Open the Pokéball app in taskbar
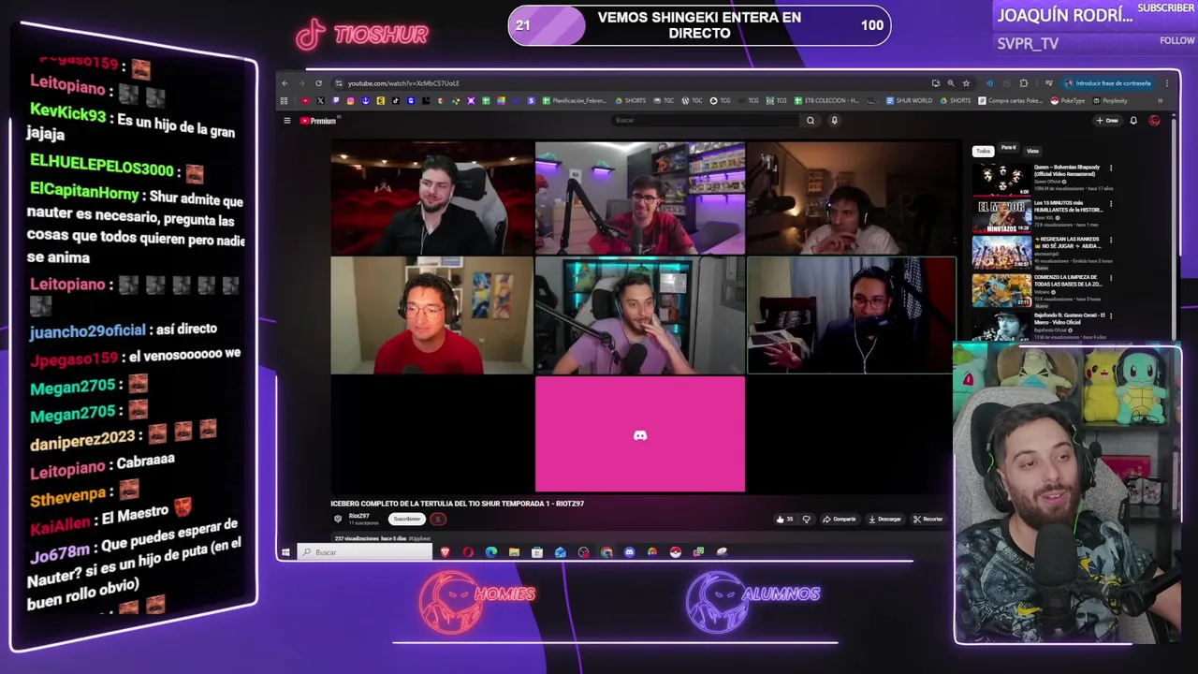Image resolution: width=1198 pixels, height=674 pixels. 675,552
